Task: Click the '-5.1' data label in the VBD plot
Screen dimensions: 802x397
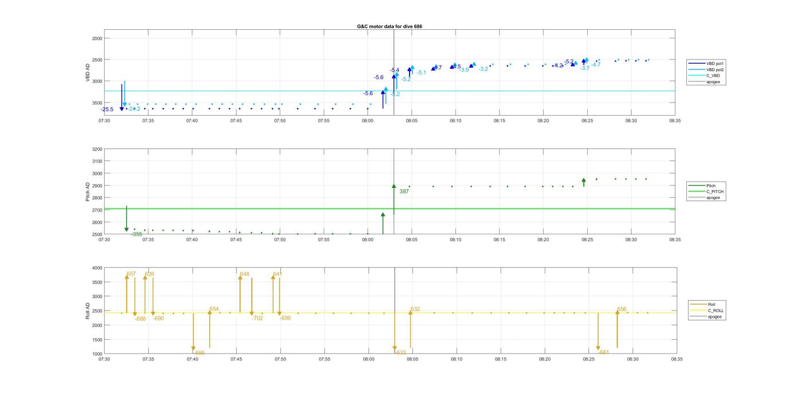Action: [422, 73]
